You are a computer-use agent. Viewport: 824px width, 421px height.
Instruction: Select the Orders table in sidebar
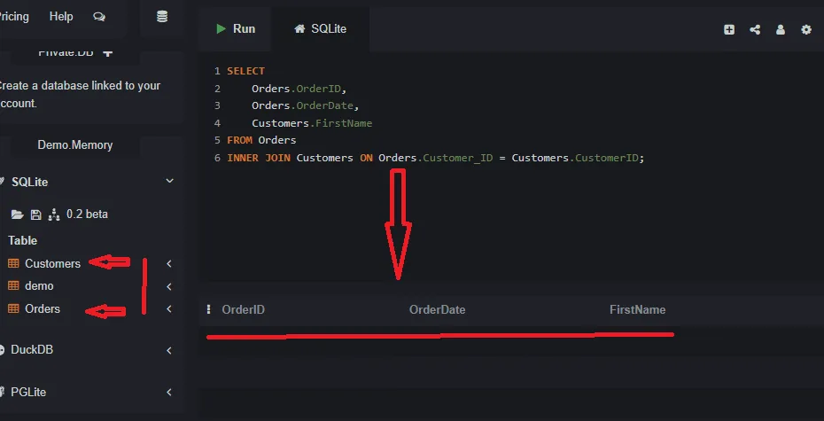[42, 309]
